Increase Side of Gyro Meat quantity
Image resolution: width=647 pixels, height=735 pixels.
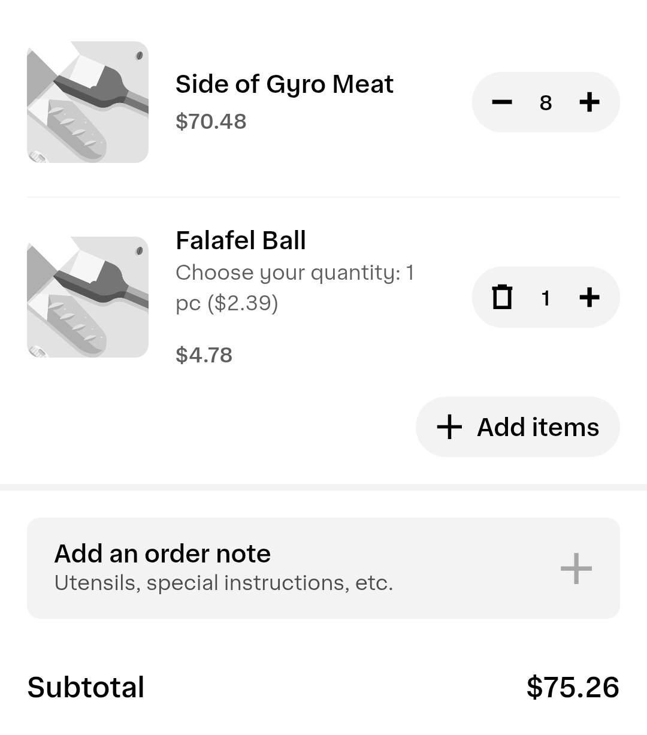(589, 102)
